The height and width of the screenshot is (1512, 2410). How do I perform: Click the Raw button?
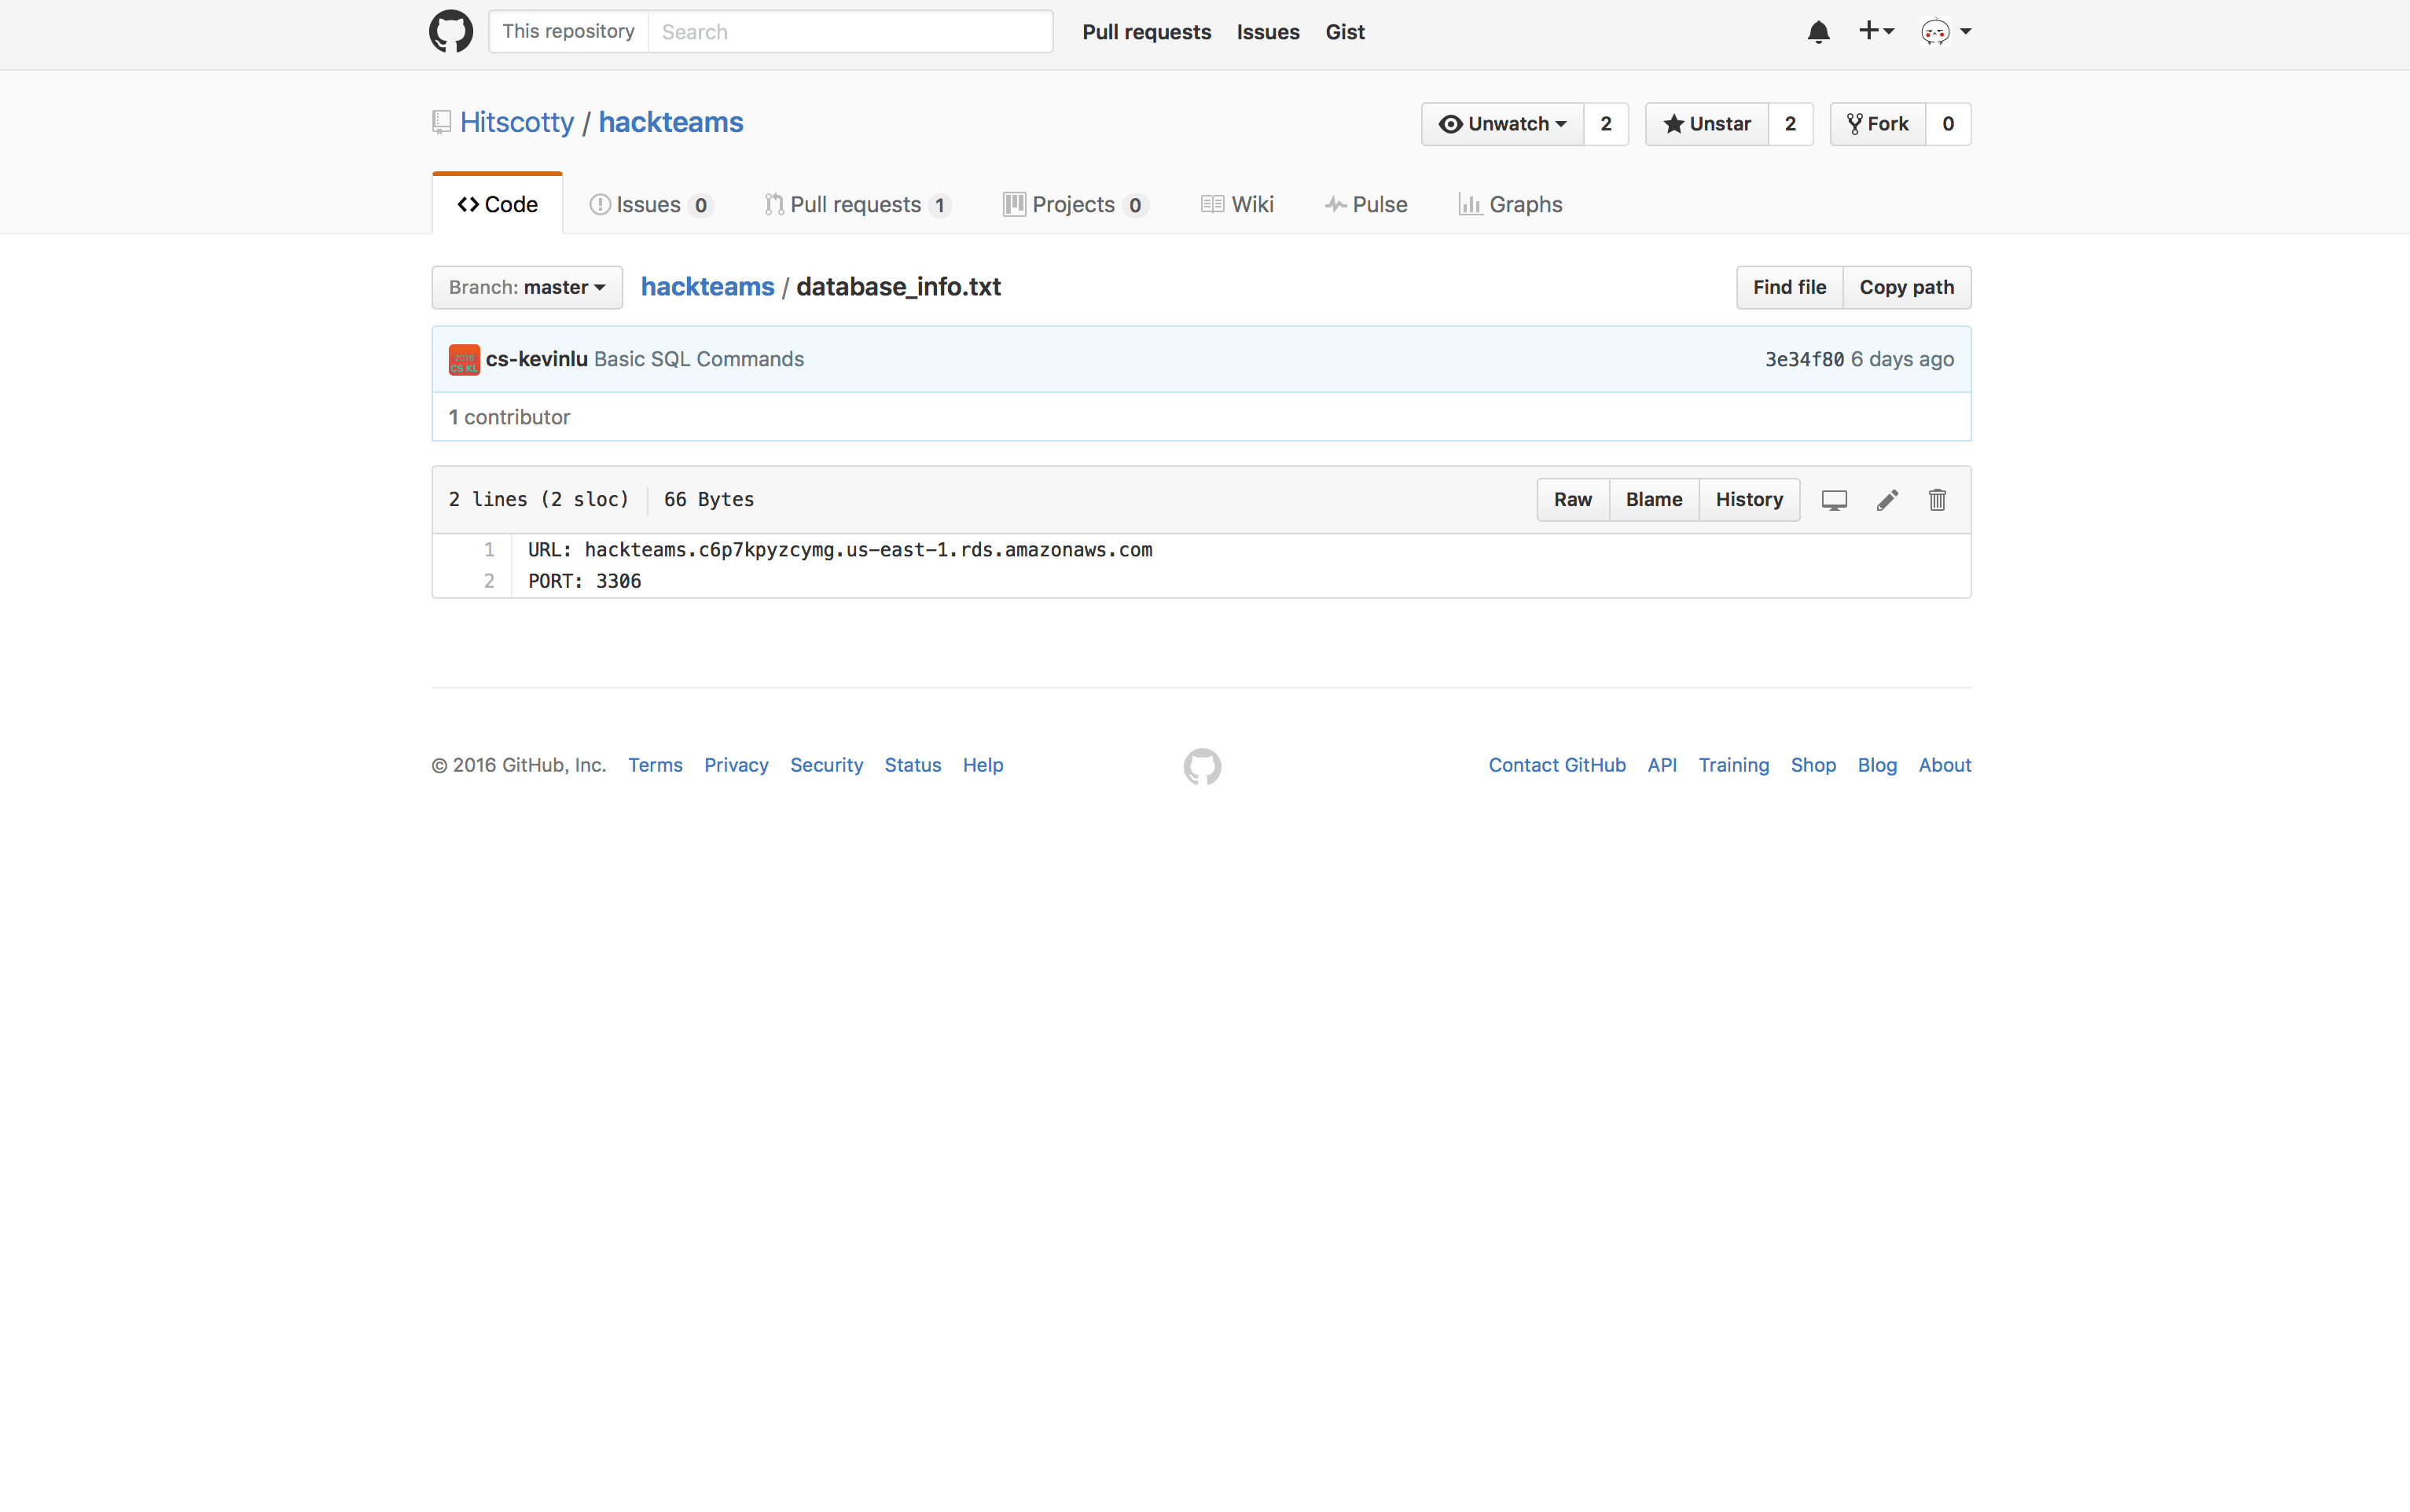pos(1572,500)
